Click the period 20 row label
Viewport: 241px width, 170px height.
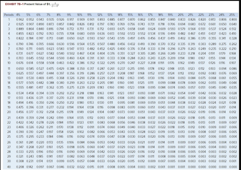[x=9, y=112]
